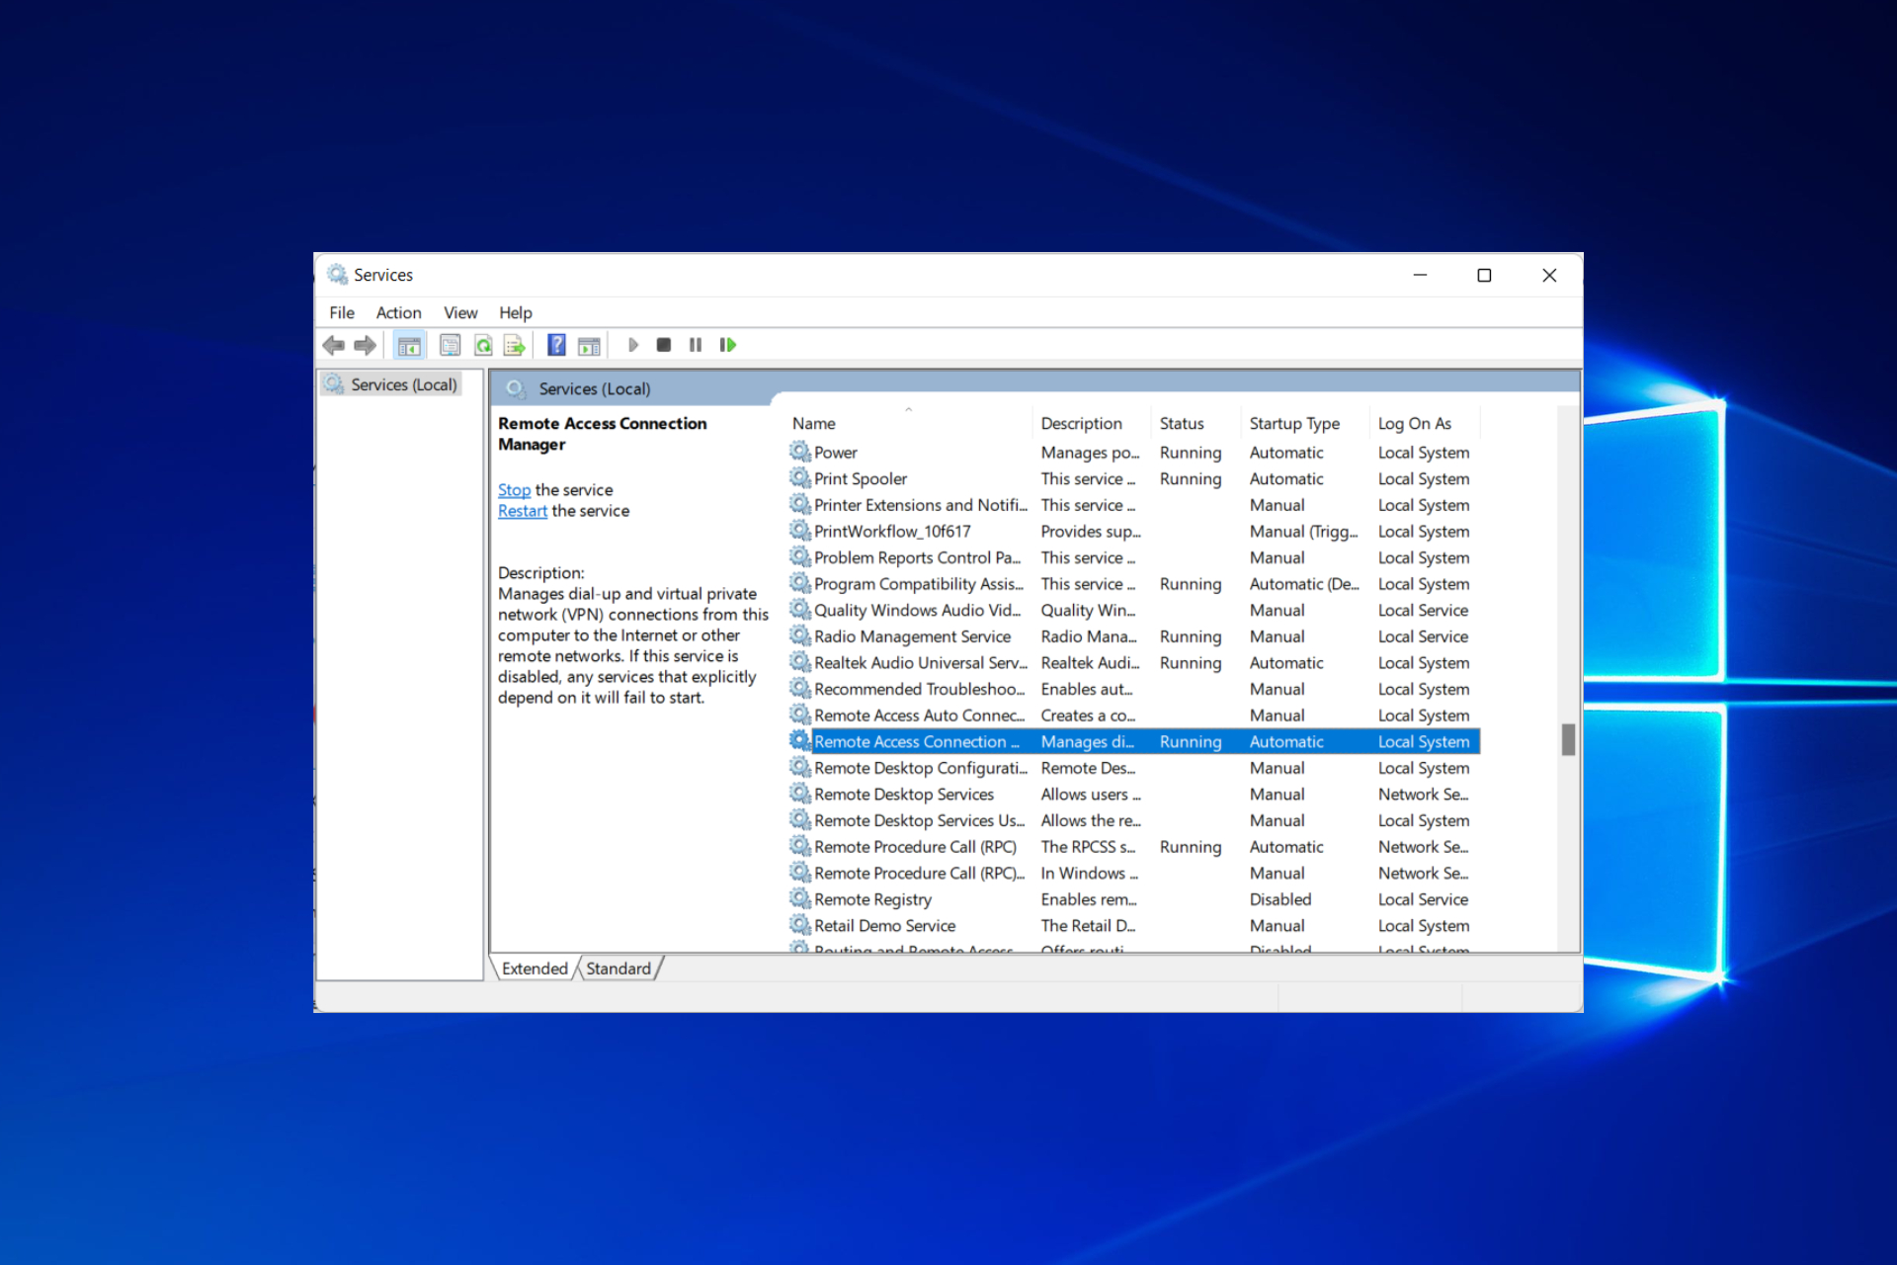The width and height of the screenshot is (1897, 1265).
Task: Click Automatic (De... startup type cell
Action: (x=1304, y=584)
